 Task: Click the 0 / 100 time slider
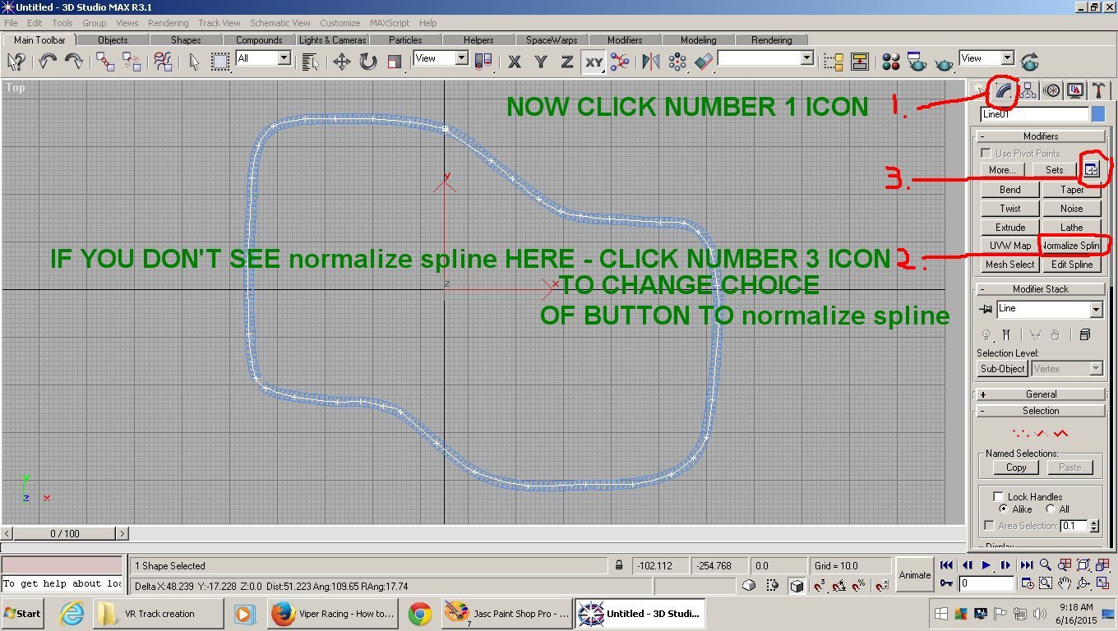[x=65, y=533]
